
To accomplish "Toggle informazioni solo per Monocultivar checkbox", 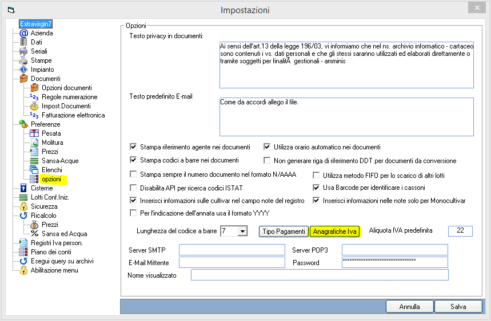I will coord(316,201).
